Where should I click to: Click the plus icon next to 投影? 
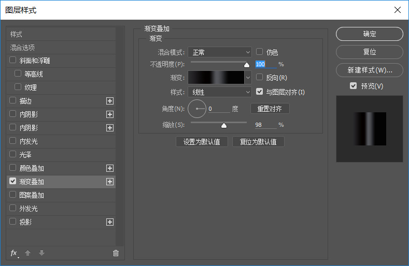(x=110, y=222)
